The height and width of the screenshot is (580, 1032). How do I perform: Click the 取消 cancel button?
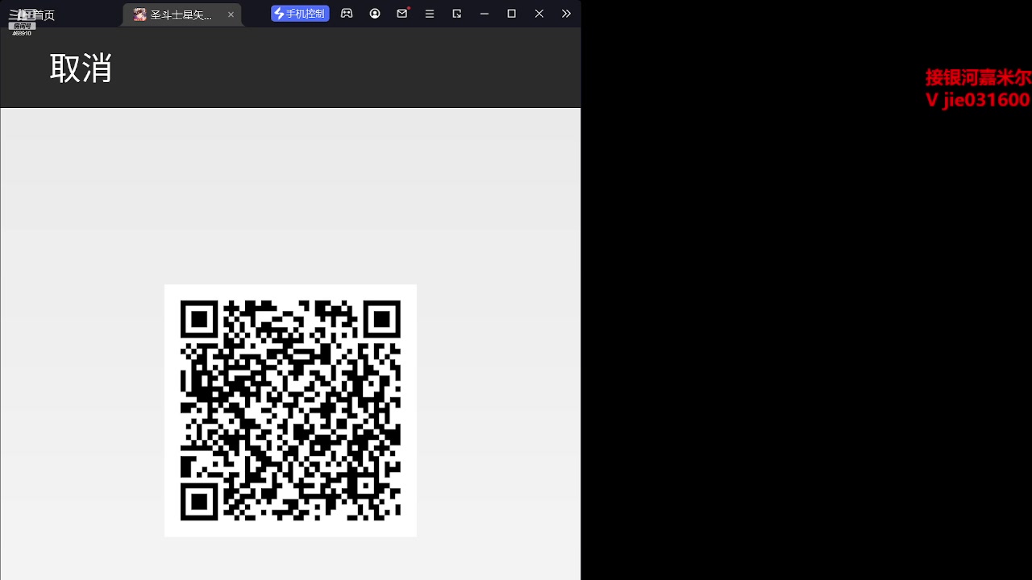81,68
